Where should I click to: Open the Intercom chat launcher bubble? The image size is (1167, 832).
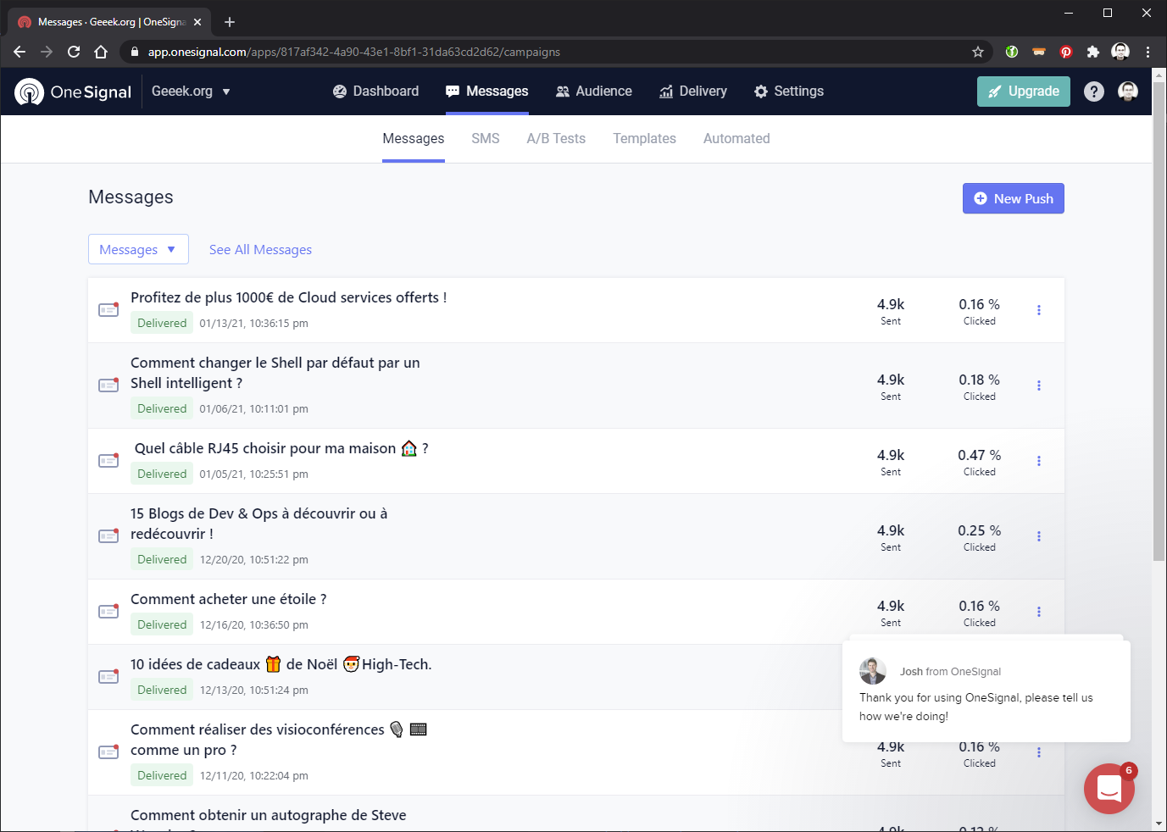click(x=1109, y=789)
